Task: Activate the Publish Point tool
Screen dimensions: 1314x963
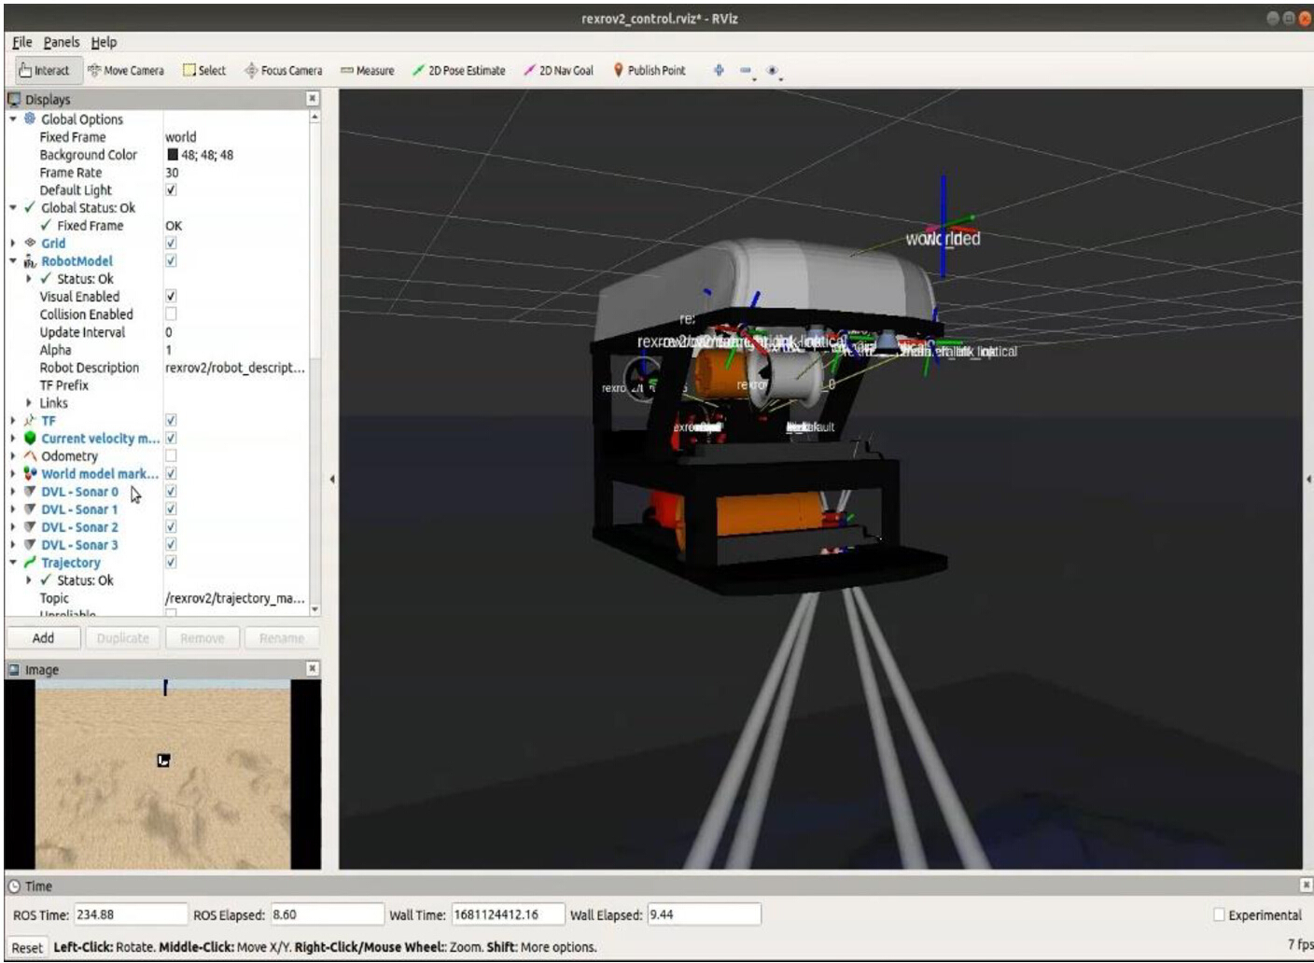Action: 650,70
